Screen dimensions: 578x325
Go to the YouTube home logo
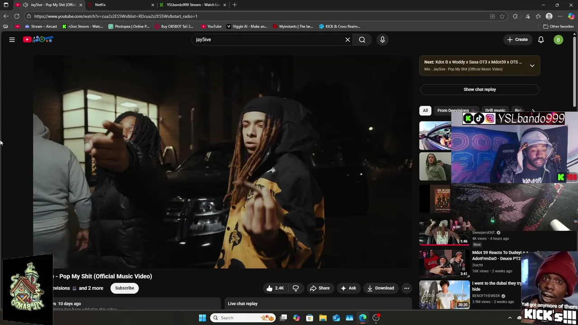(x=38, y=40)
